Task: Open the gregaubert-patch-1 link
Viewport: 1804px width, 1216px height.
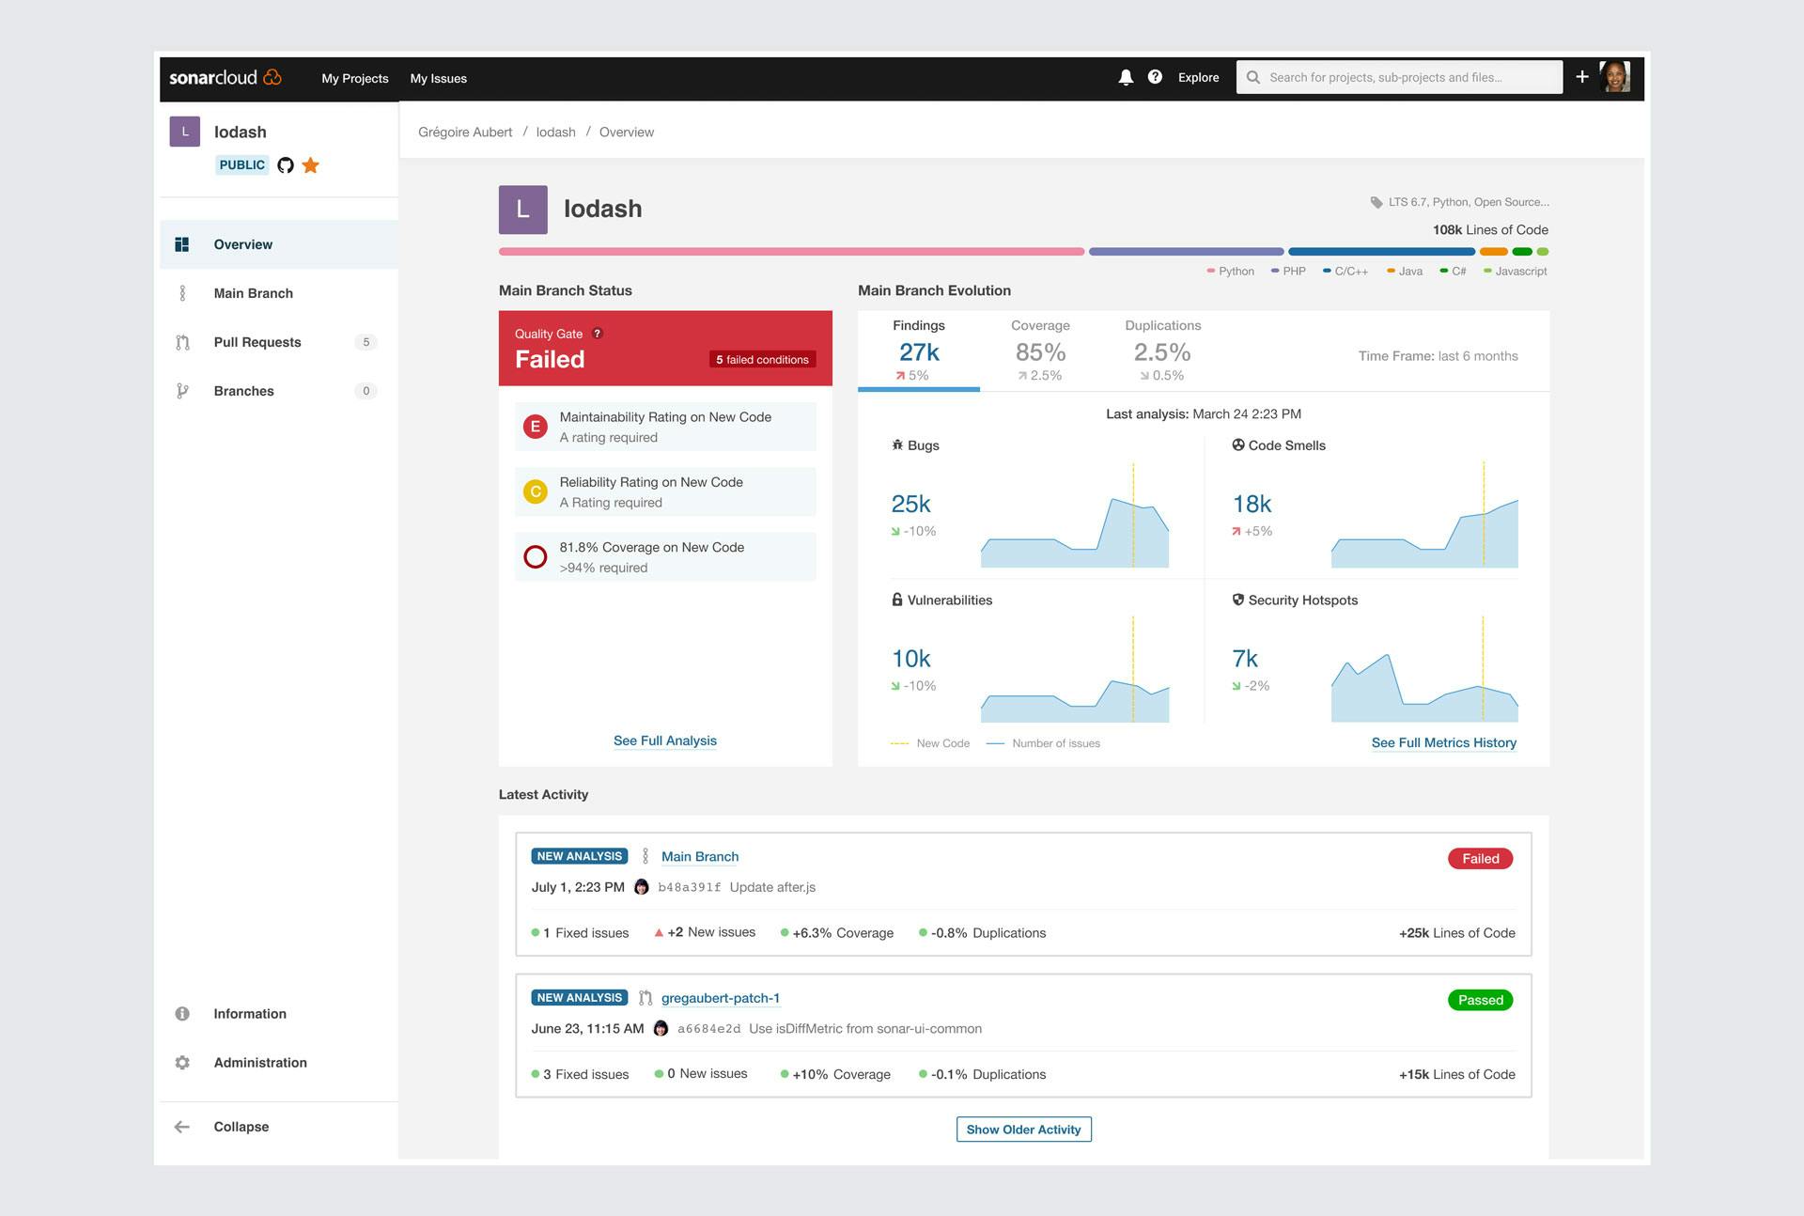Action: click(x=721, y=998)
